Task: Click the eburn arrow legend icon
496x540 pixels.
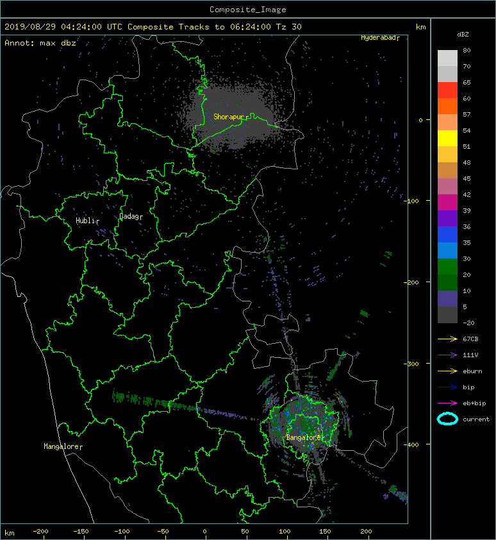Action: coord(447,371)
